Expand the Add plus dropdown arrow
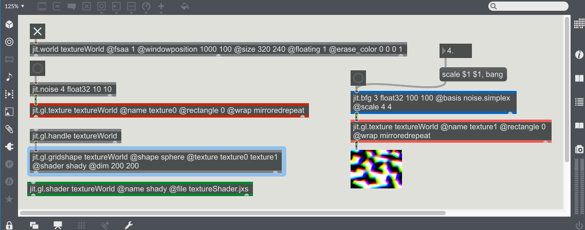 click(x=161, y=13)
